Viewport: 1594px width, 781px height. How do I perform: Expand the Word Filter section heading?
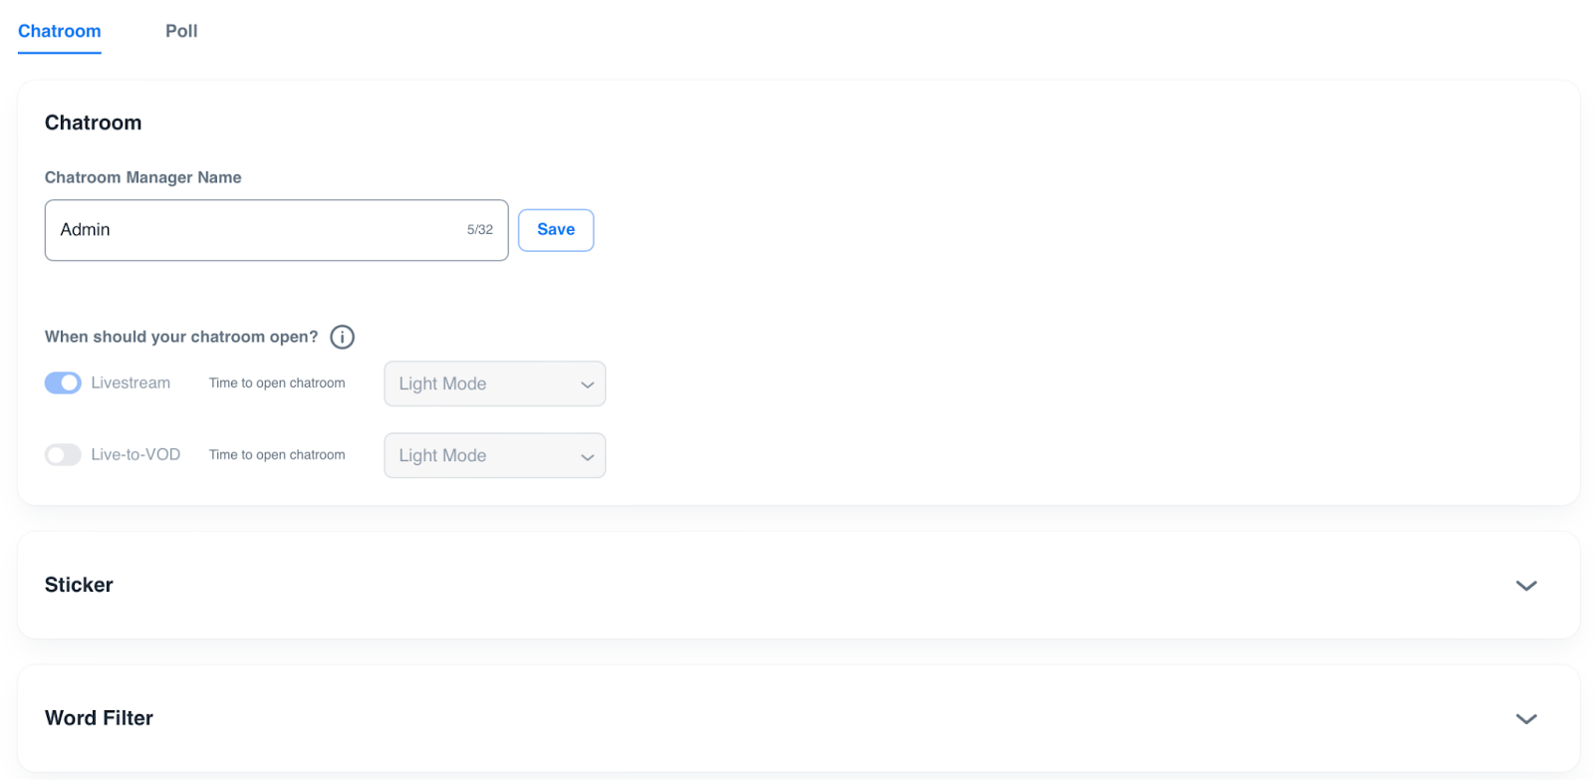click(99, 718)
